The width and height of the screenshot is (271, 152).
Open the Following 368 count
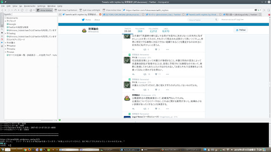coord(140,30)
